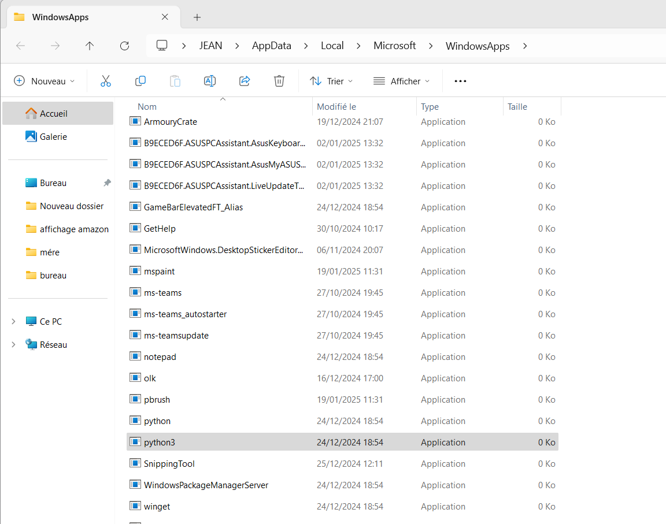Select the WindowsPackageManagerServer file
This screenshot has width=666, height=524.
206,485
